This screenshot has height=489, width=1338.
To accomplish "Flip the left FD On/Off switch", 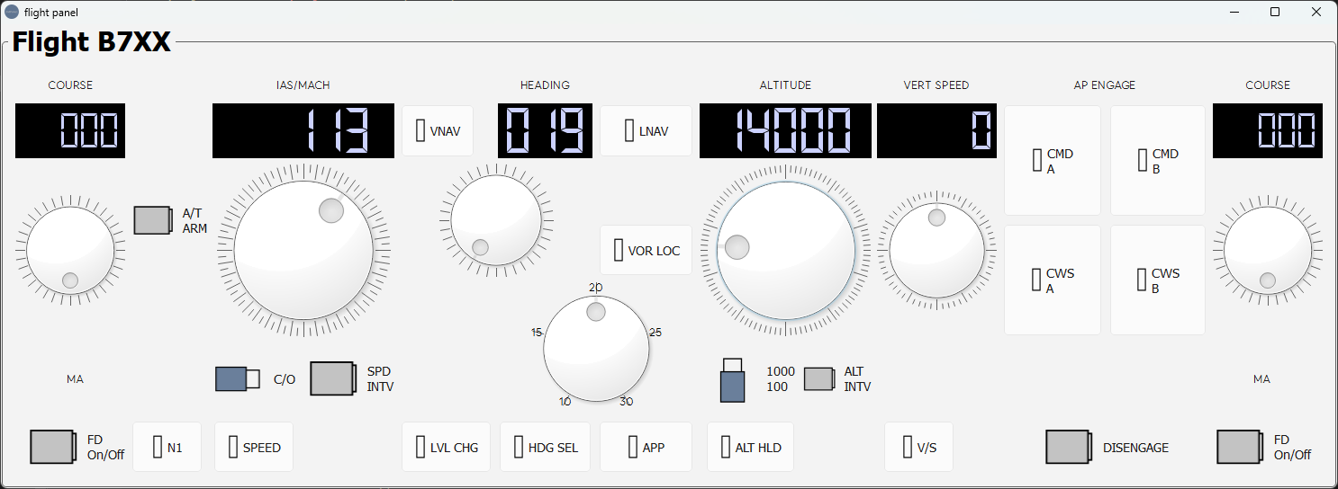I will (x=53, y=447).
